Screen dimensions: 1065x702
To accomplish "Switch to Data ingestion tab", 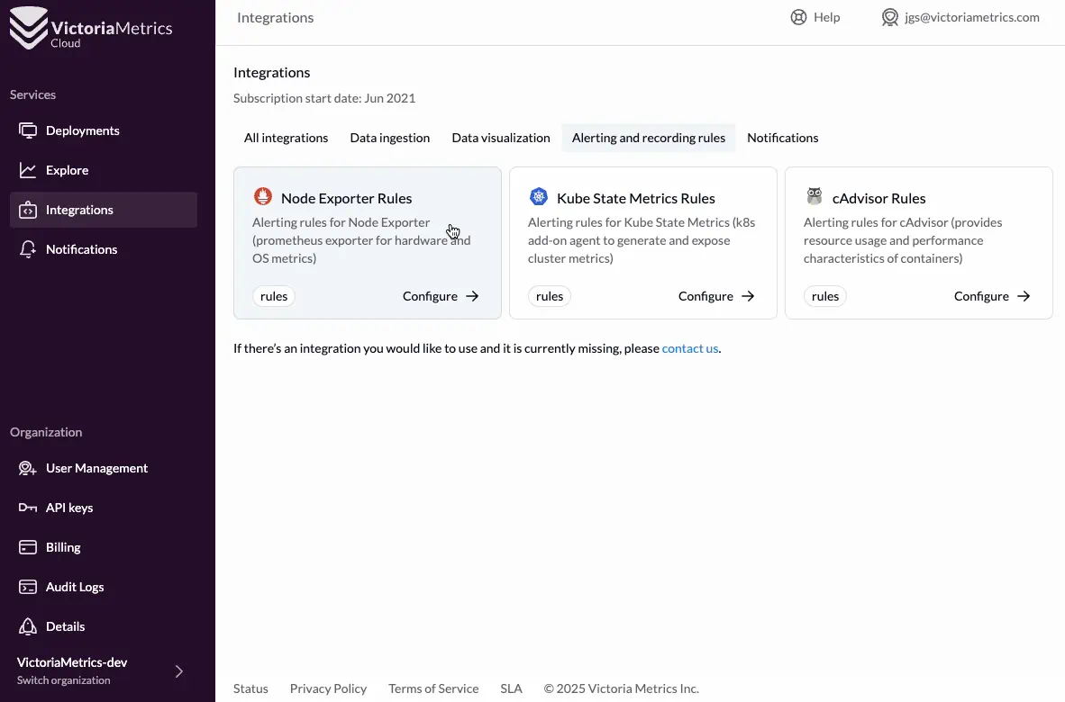I will click(x=390, y=139).
